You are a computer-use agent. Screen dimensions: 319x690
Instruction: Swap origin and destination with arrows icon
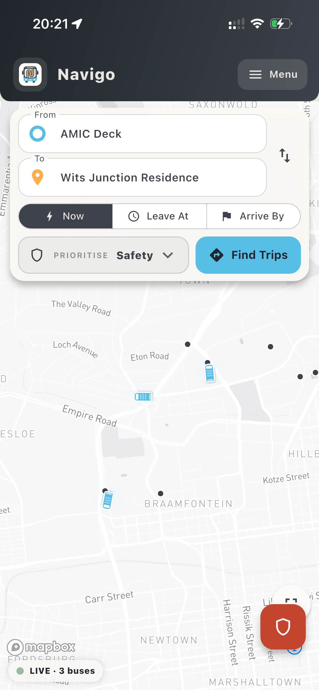point(284,156)
